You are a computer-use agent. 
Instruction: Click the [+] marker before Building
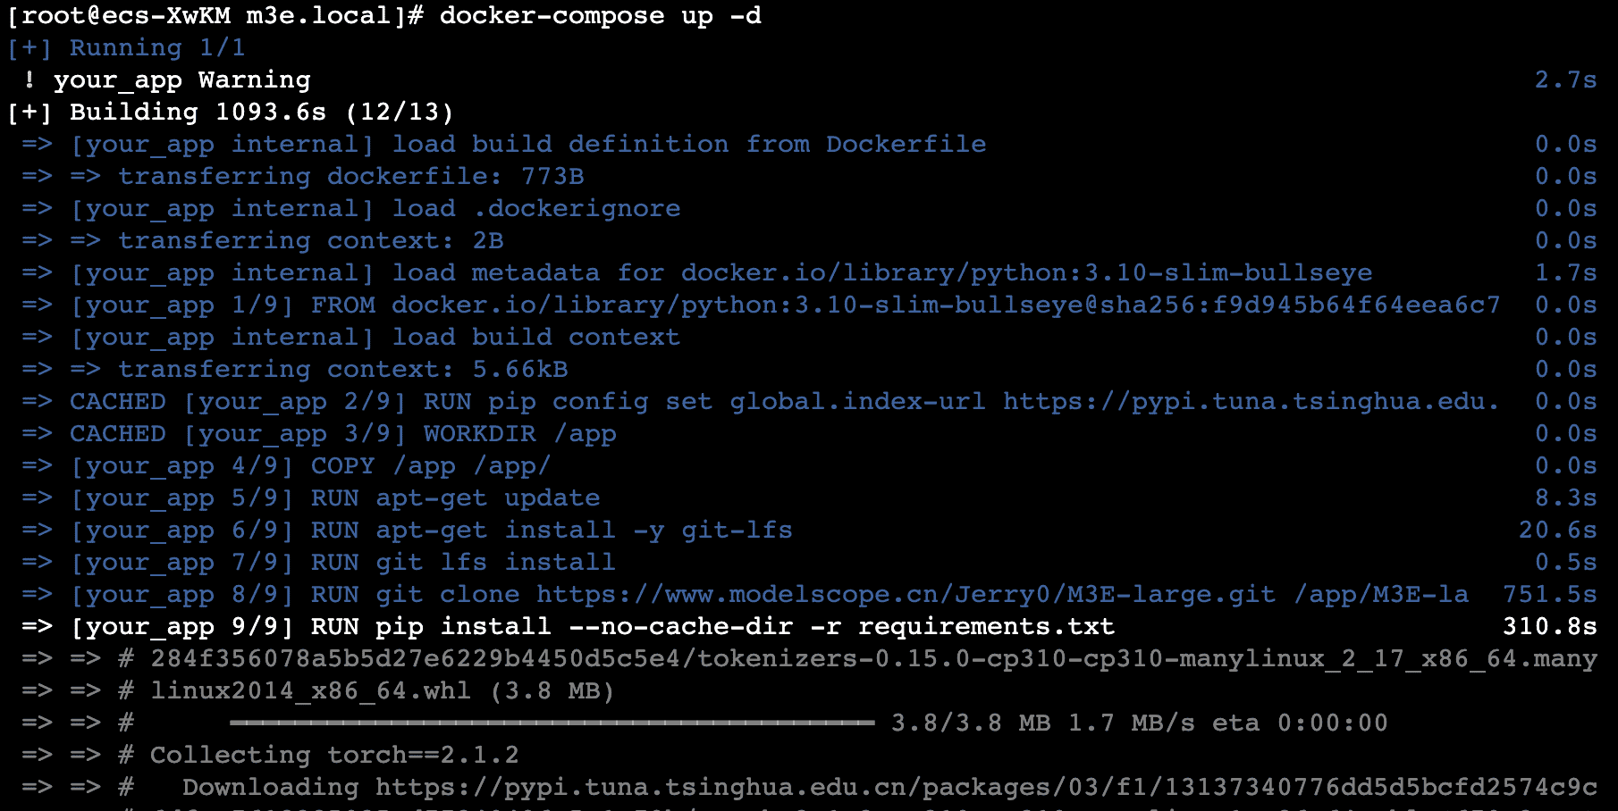(29, 113)
